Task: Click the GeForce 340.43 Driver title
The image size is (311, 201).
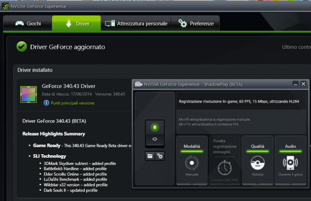Action: tap(68, 86)
